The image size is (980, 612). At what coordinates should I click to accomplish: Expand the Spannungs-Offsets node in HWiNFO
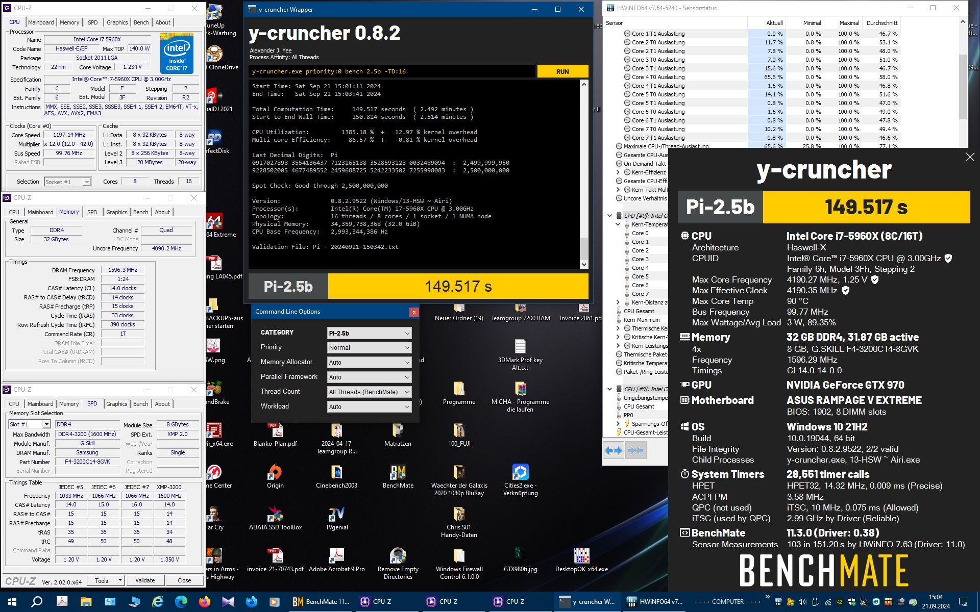(618, 424)
